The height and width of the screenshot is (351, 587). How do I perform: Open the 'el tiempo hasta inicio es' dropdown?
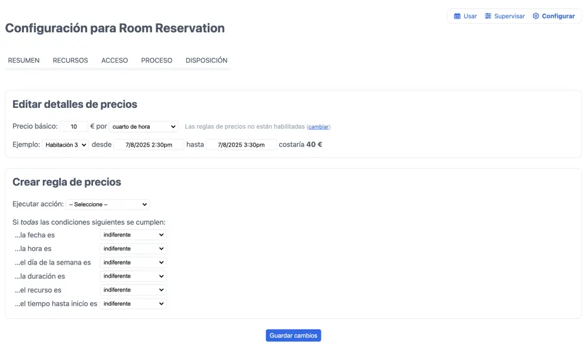coord(133,303)
